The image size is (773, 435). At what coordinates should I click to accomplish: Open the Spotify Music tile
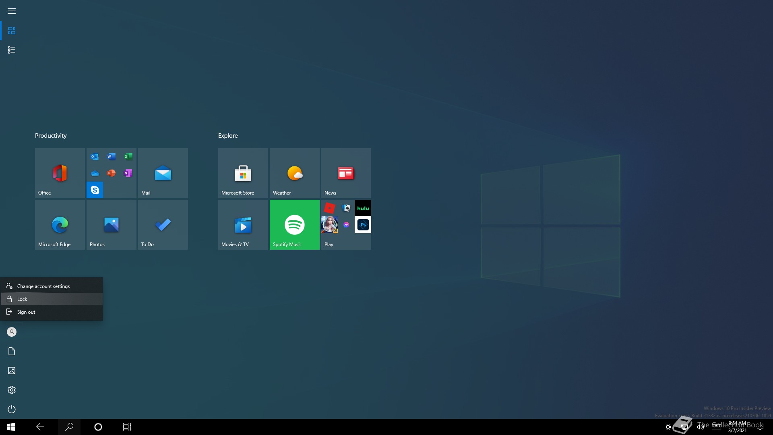point(294,224)
